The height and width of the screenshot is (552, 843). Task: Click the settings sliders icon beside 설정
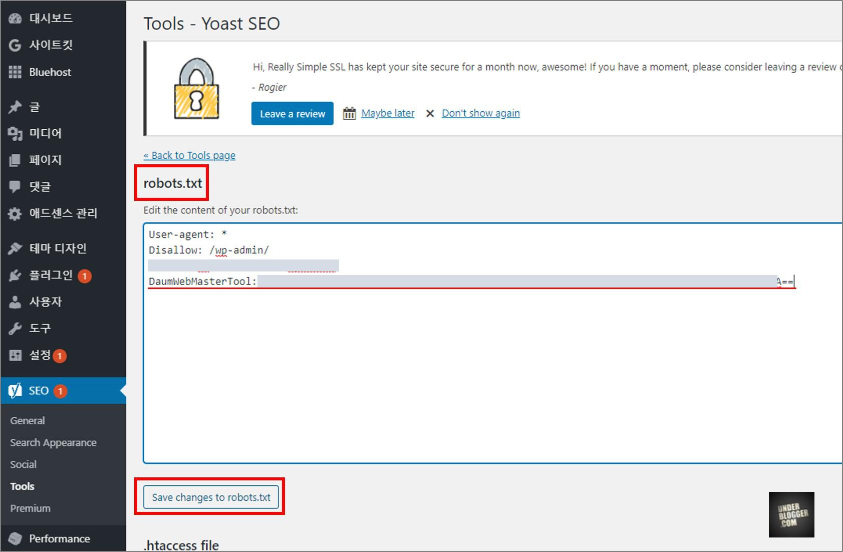(x=15, y=355)
